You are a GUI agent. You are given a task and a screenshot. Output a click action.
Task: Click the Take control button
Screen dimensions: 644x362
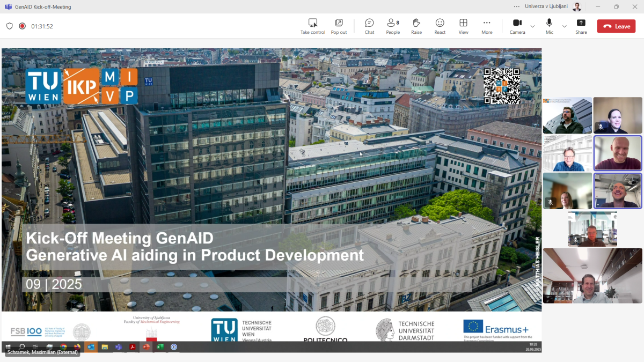(x=312, y=26)
